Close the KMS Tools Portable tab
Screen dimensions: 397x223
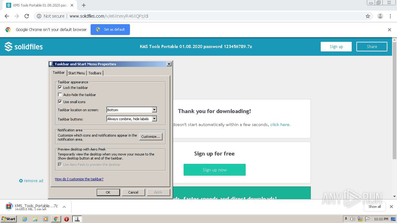coord(72,5)
